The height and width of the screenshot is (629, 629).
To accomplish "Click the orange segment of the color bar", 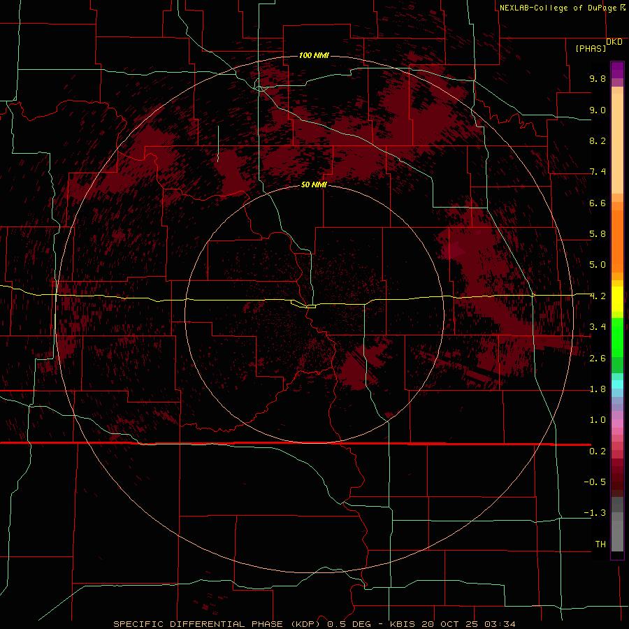I will [617, 242].
